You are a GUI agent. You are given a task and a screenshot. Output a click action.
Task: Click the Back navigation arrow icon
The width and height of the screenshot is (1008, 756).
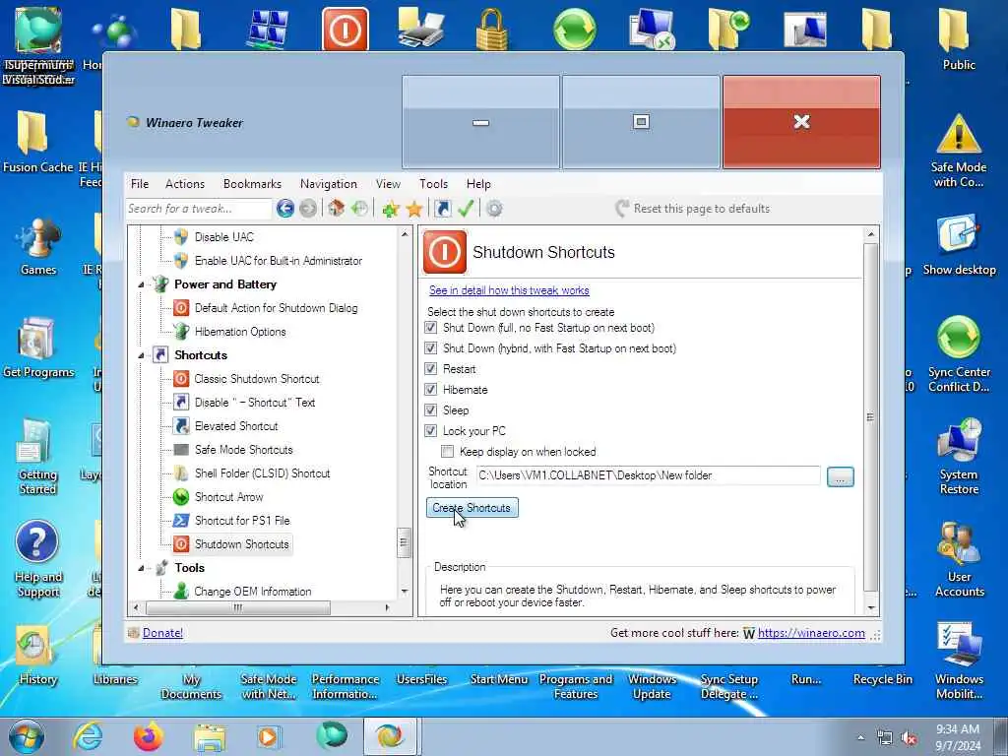click(284, 209)
